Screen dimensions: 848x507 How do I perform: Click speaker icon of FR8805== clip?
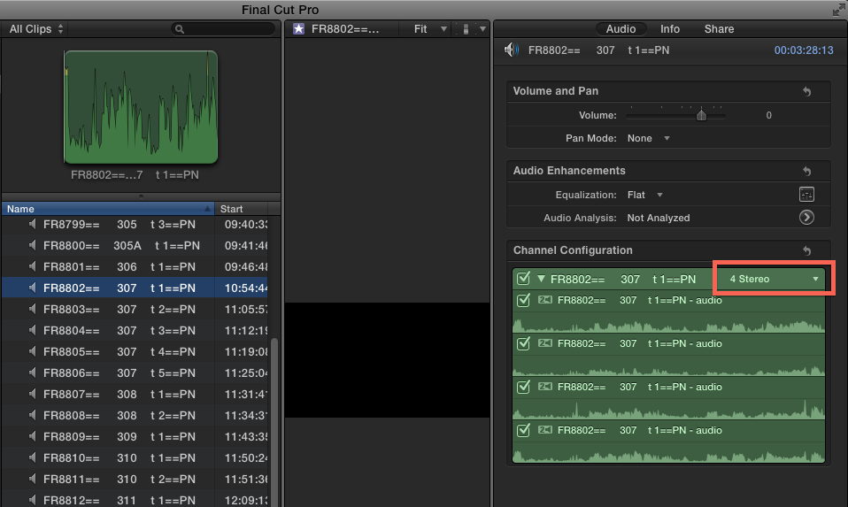click(33, 351)
